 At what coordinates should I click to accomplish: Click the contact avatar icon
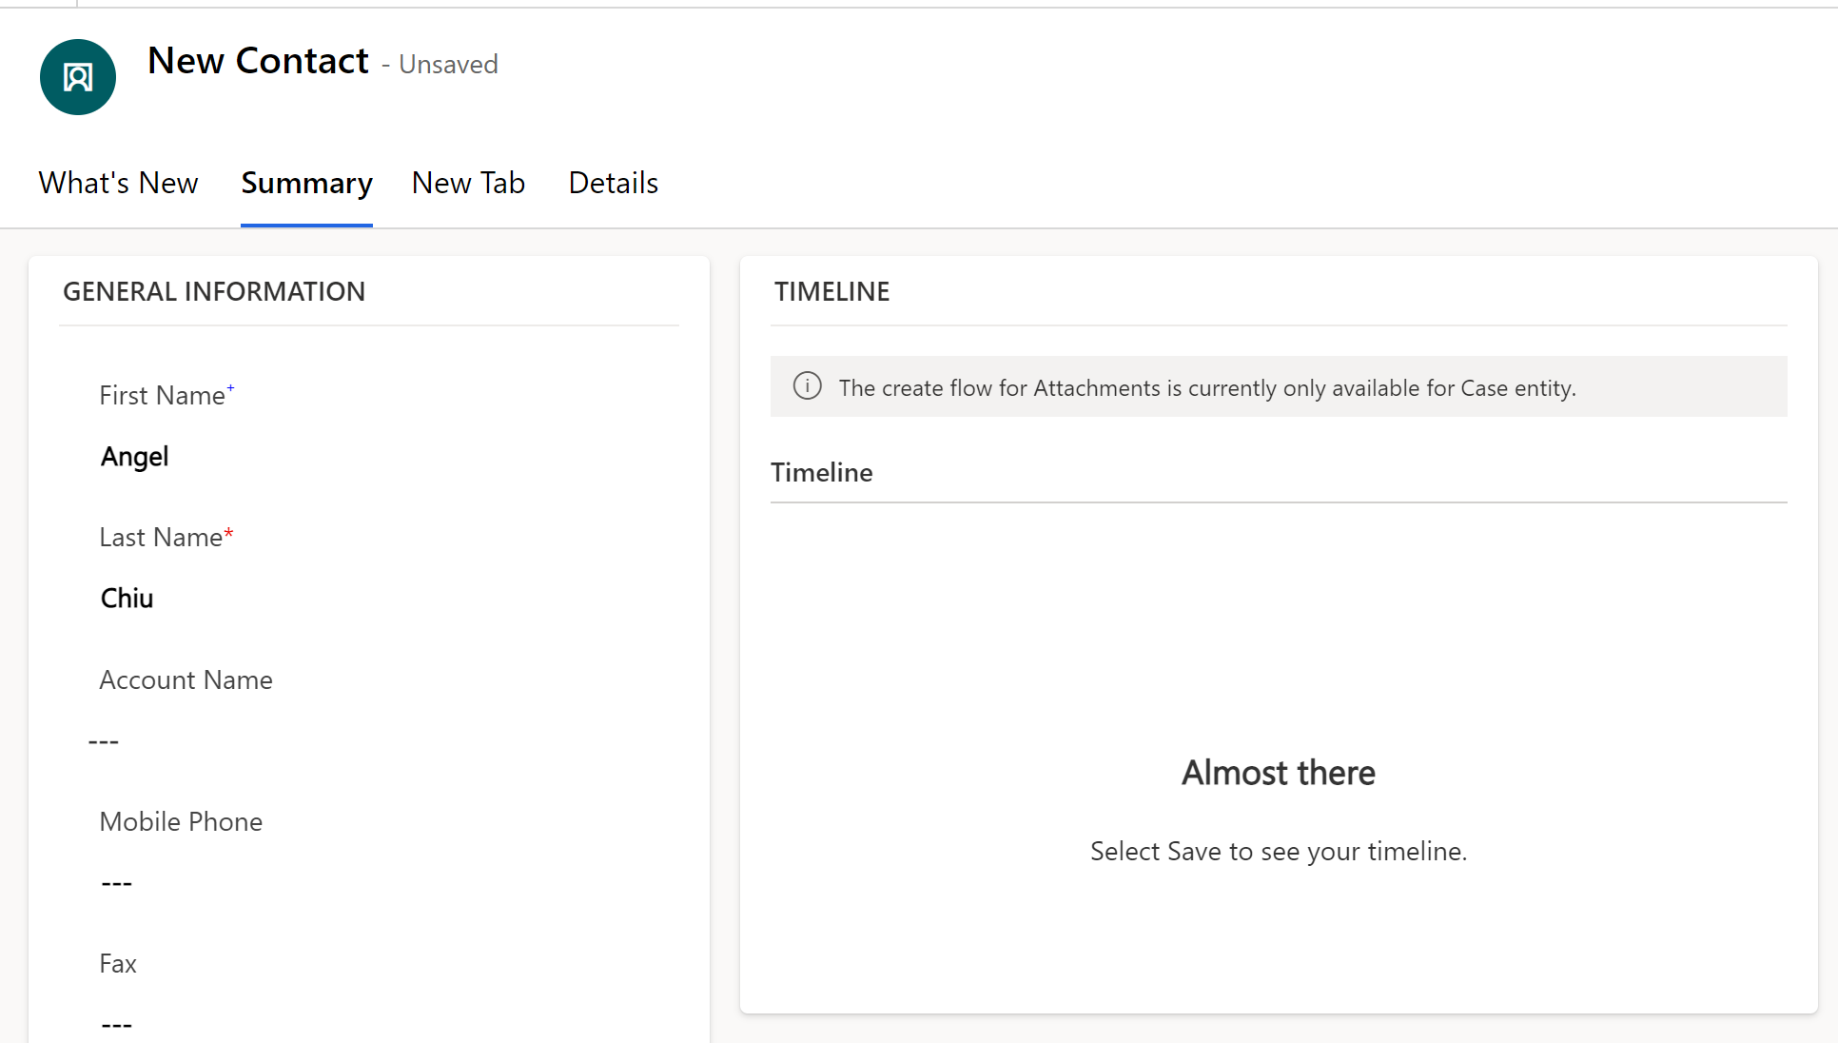[x=78, y=77]
